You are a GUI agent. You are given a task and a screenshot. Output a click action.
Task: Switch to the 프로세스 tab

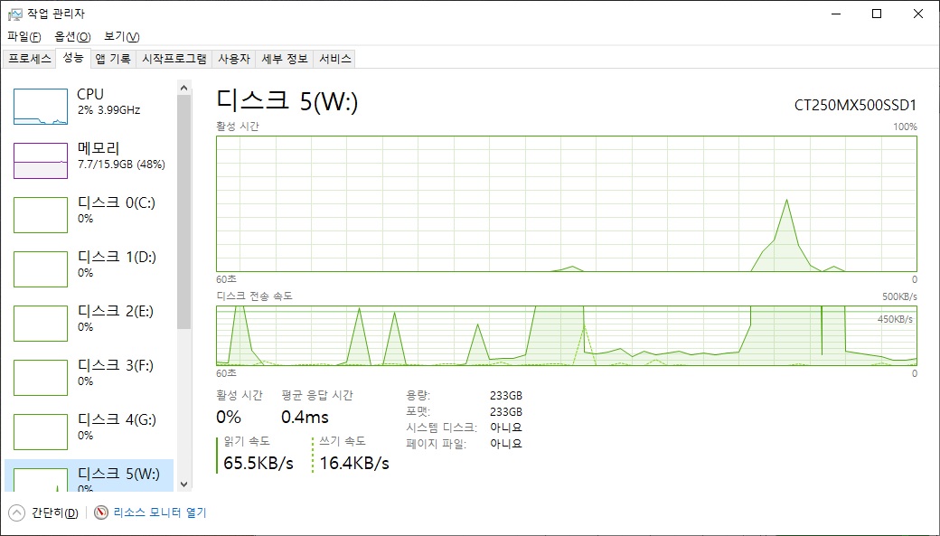coord(29,59)
